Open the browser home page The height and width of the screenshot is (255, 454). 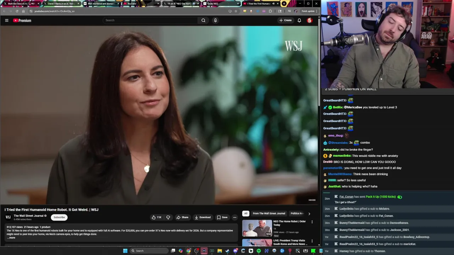click(x=23, y=11)
